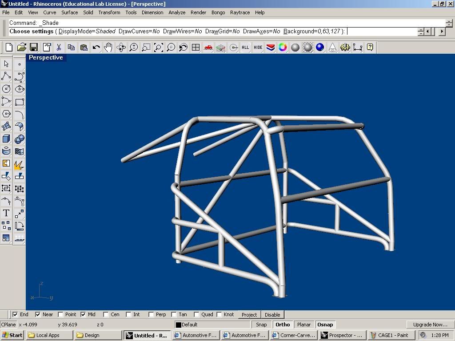Select the Pan hand tool
455x341 pixels.
click(108, 47)
